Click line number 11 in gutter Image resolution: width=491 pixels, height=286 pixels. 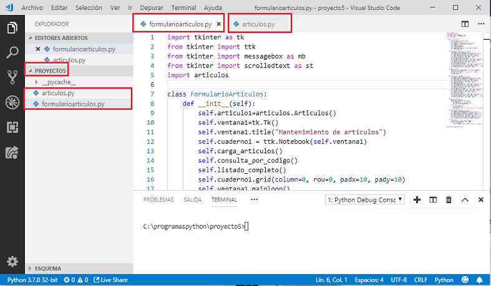pos(150,132)
